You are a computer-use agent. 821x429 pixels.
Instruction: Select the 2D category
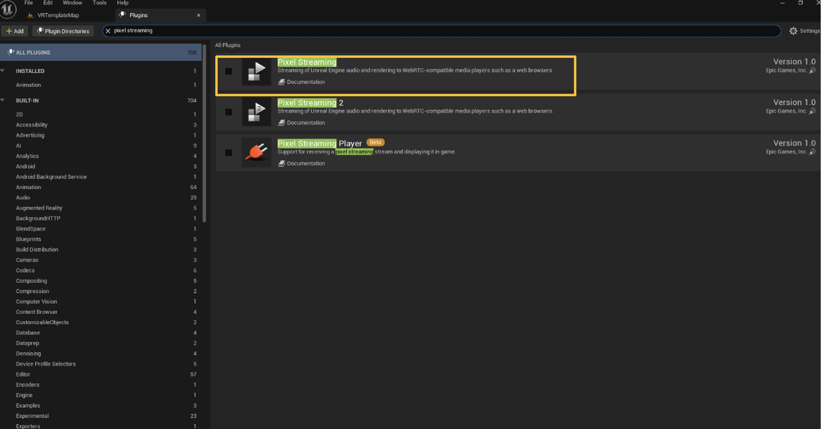pos(101,114)
